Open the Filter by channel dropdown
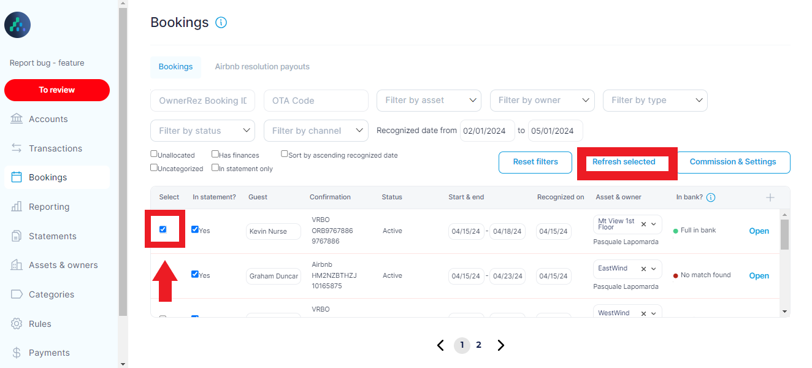The image size is (812, 368). pos(316,131)
